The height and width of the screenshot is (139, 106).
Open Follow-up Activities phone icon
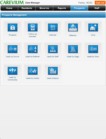click(x=33, y=27)
